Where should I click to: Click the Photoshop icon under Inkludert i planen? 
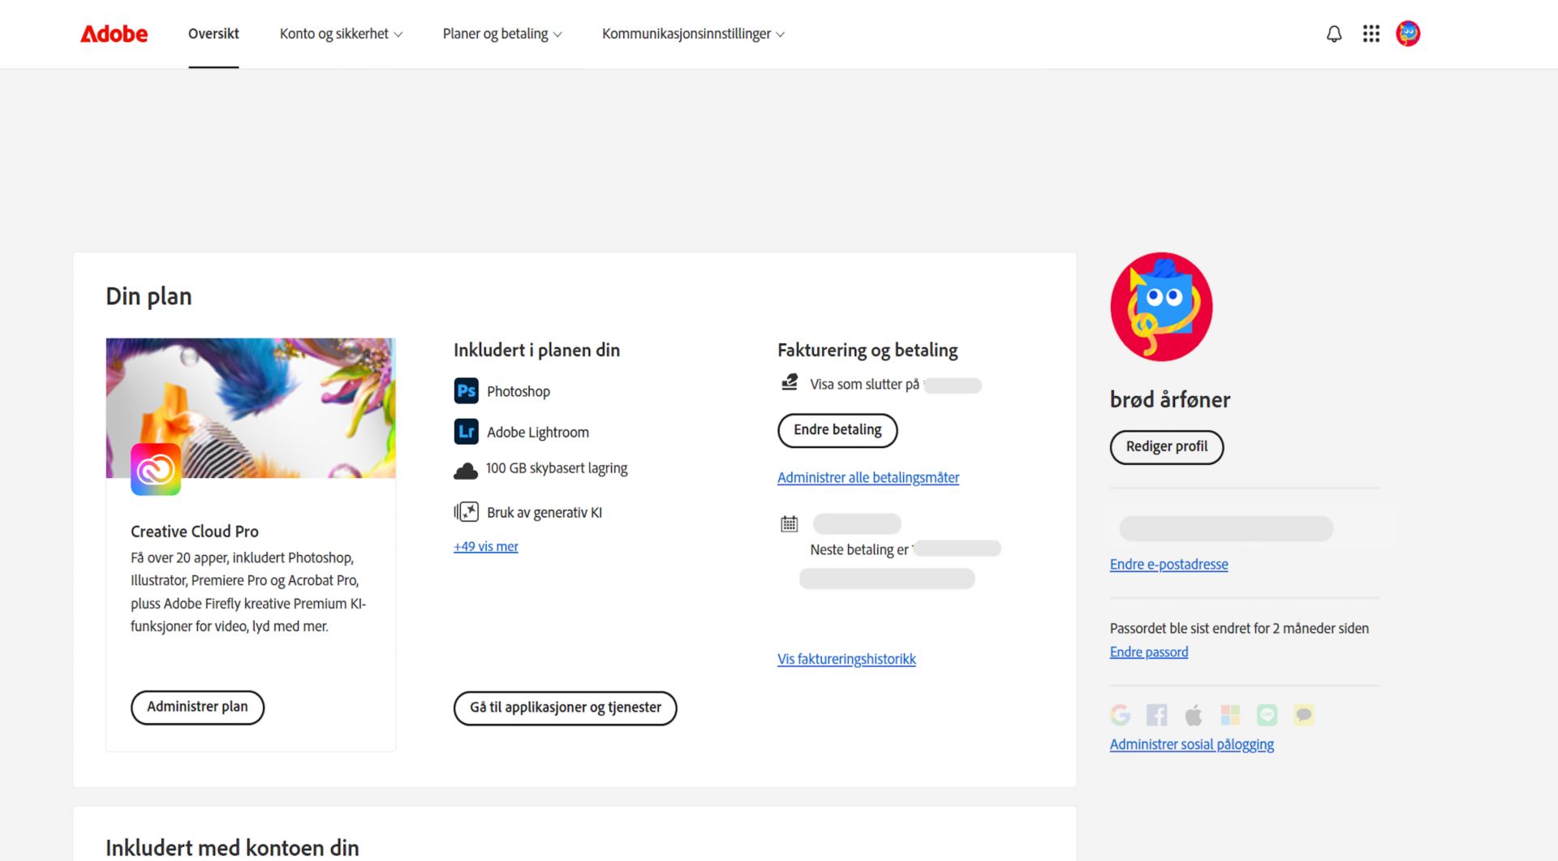tap(466, 390)
